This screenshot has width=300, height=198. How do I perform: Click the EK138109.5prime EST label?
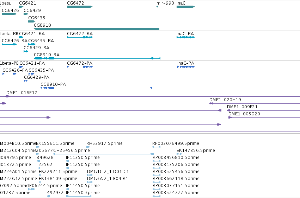click(x=58, y=179)
